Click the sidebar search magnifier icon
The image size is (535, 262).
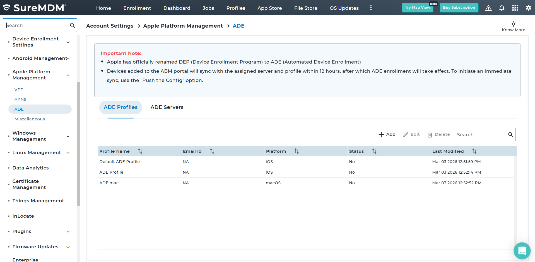tap(72, 25)
